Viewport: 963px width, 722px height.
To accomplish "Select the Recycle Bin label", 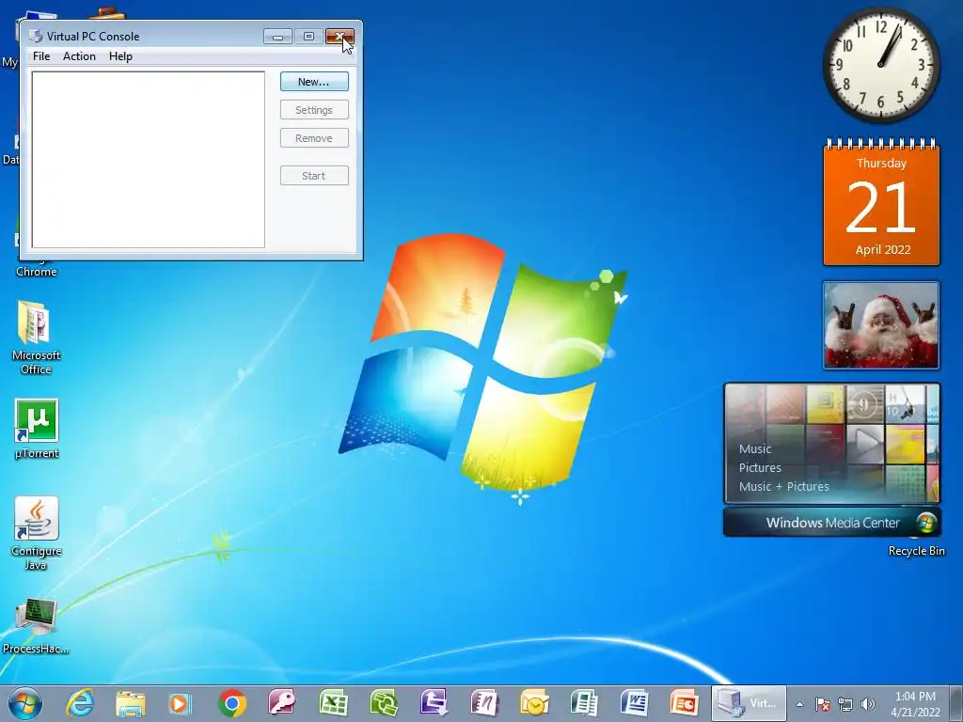I will (x=916, y=551).
